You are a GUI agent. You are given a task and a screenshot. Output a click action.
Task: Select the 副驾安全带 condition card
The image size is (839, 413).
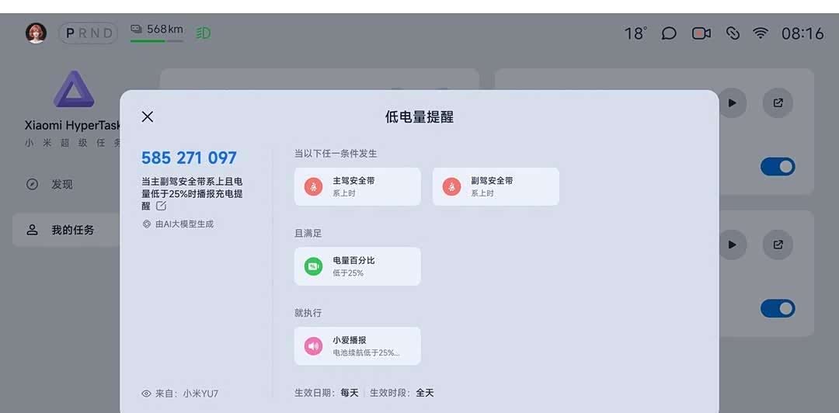coord(496,186)
